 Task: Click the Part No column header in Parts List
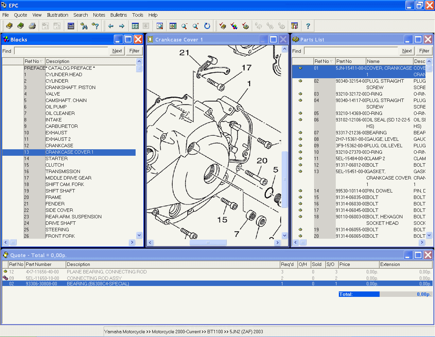(x=350, y=61)
